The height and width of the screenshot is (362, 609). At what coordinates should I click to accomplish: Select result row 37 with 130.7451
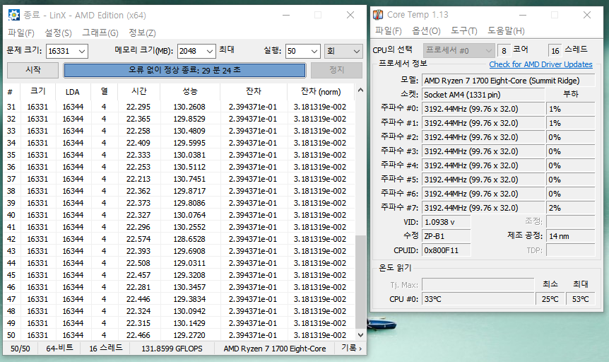pyautogui.click(x=179, y=179)
